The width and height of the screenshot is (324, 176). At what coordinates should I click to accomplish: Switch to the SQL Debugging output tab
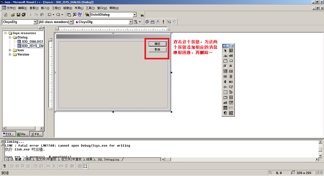point(108,159)
